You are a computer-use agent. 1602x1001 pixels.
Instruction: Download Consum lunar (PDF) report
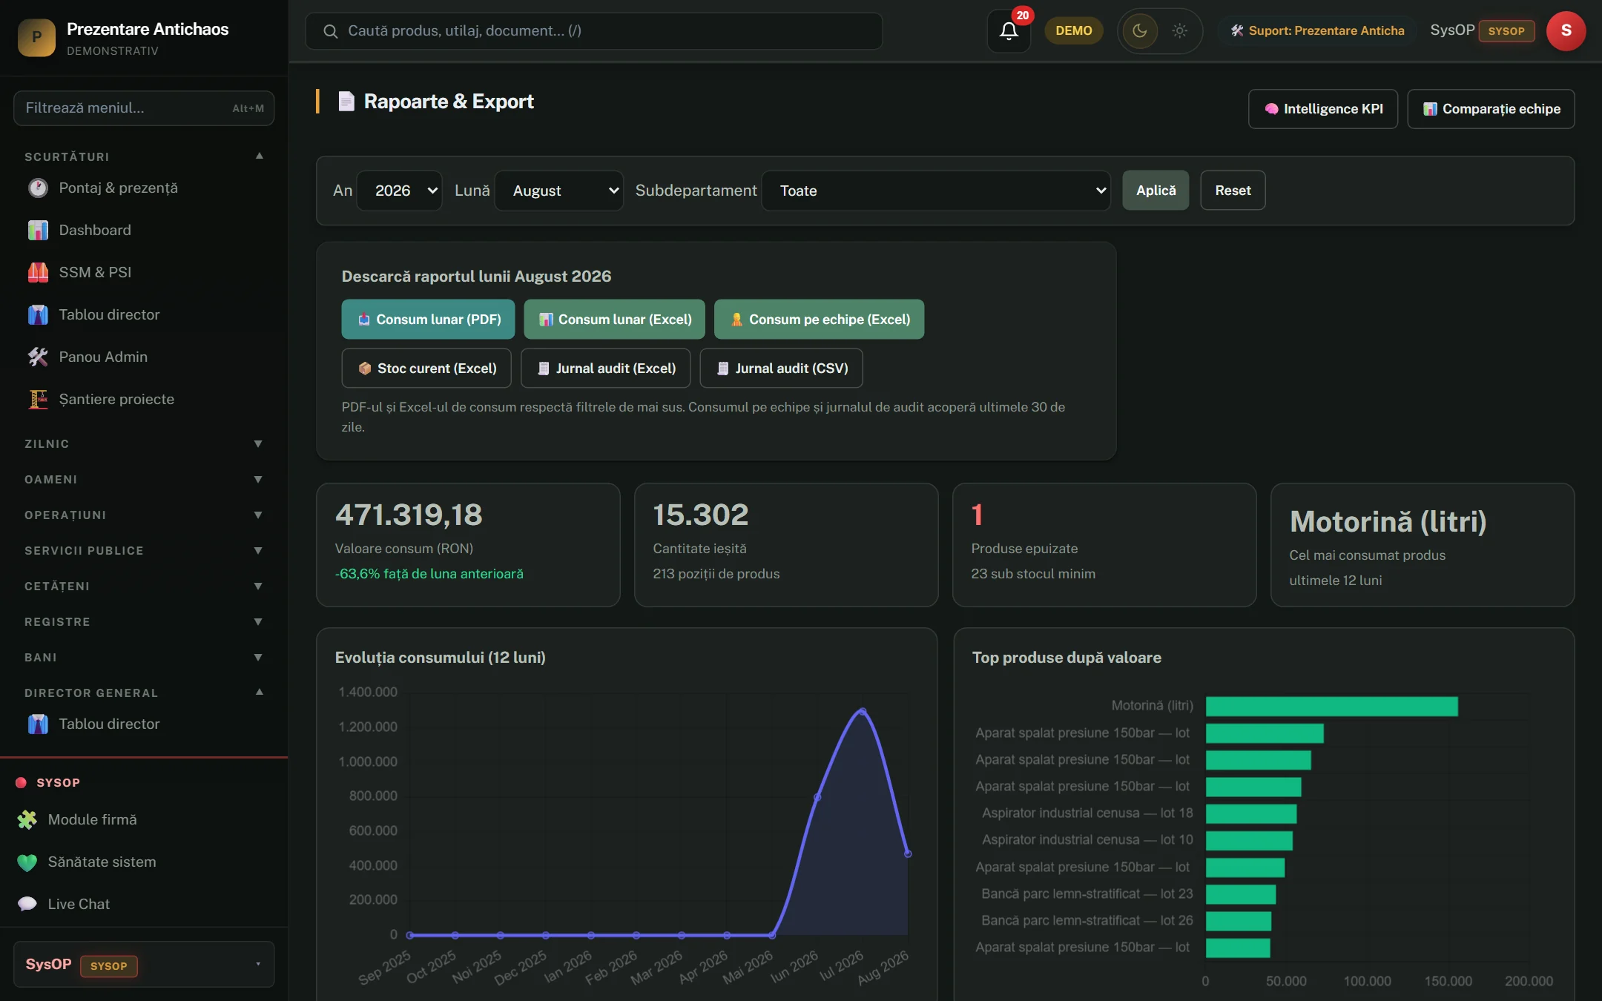tap(428, 319)
